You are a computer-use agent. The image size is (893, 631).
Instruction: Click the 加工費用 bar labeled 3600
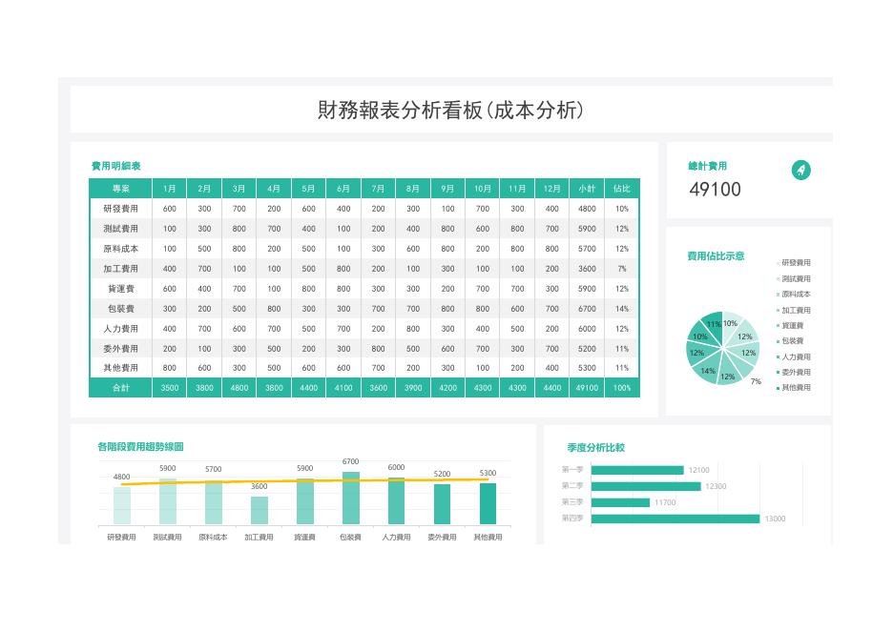tap(260, 510)
